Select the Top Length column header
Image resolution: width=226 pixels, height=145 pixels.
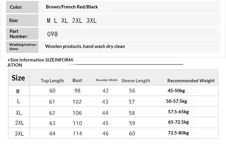52,80
